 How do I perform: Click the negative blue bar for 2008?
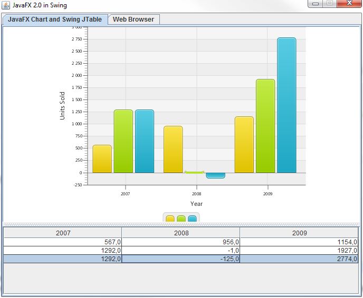point(215,175)
